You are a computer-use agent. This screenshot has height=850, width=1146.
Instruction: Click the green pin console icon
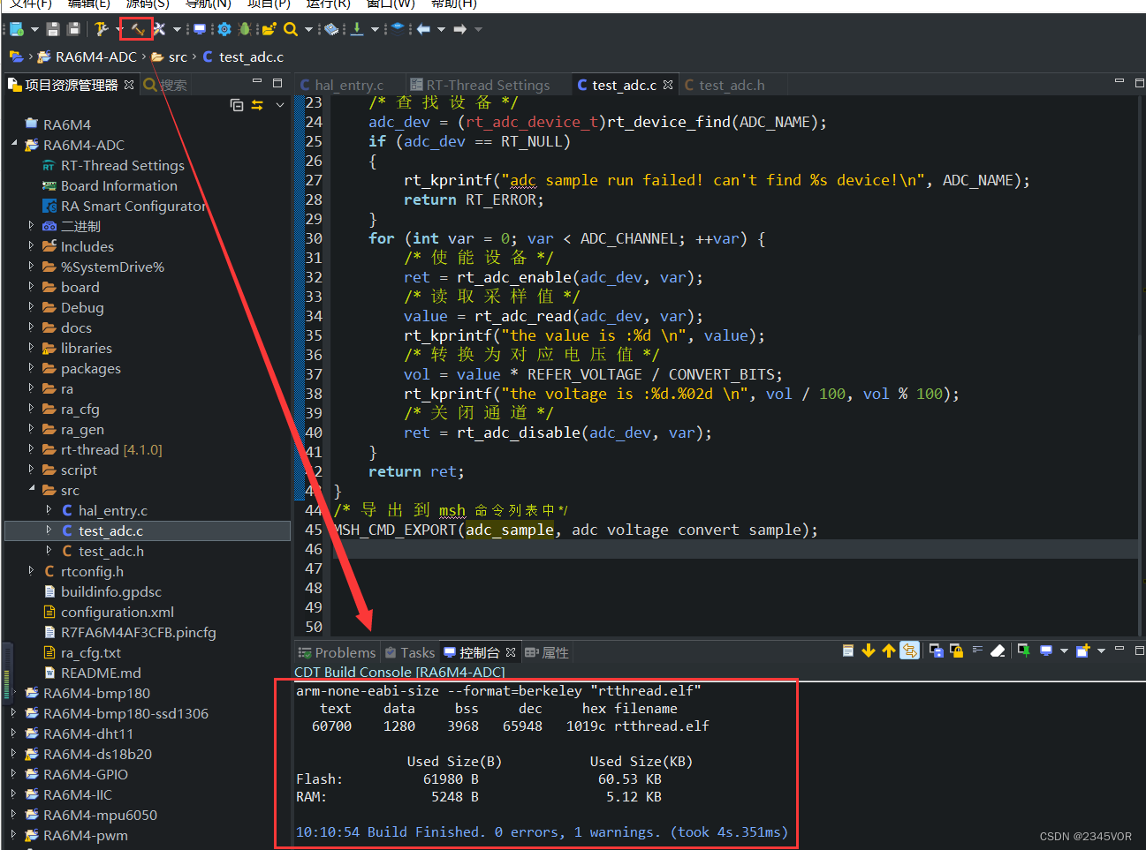point(1023,651)
